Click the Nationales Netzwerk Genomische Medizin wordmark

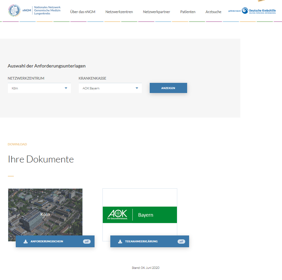click(47, 10)
